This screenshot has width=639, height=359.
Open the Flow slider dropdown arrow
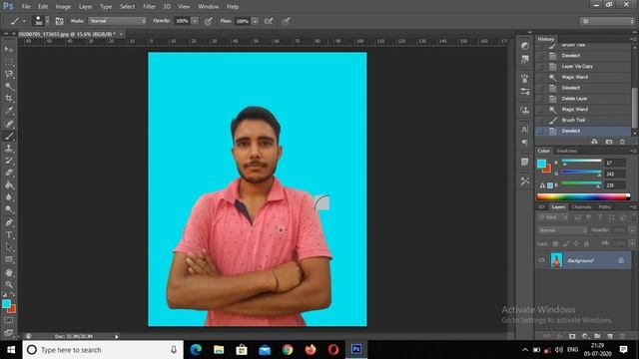[256, 21]
